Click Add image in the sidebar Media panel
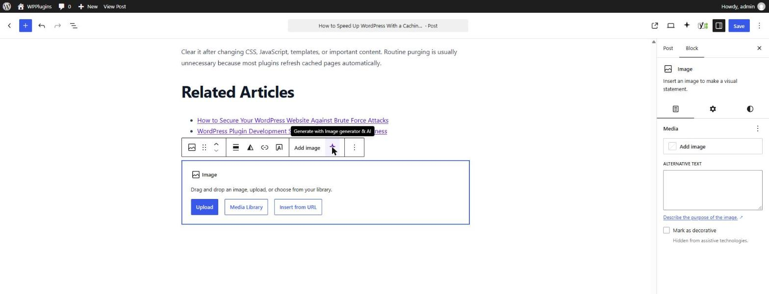The height and width of the screenshot is (294, 769). 713,147
